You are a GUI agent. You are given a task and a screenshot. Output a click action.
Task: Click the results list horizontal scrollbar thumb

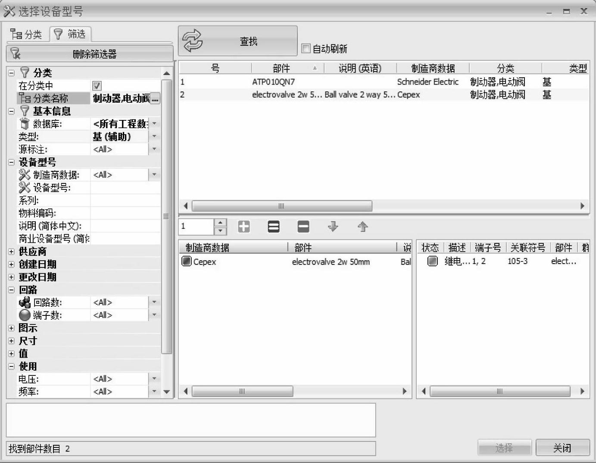click(282, 206)
